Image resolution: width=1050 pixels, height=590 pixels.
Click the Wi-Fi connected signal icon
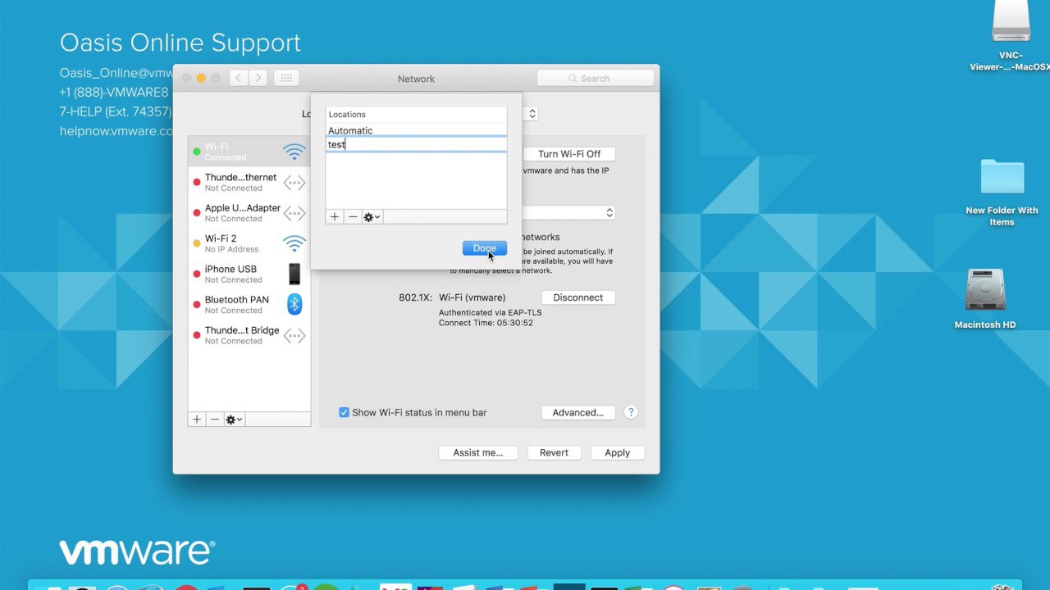coord(294,152)
